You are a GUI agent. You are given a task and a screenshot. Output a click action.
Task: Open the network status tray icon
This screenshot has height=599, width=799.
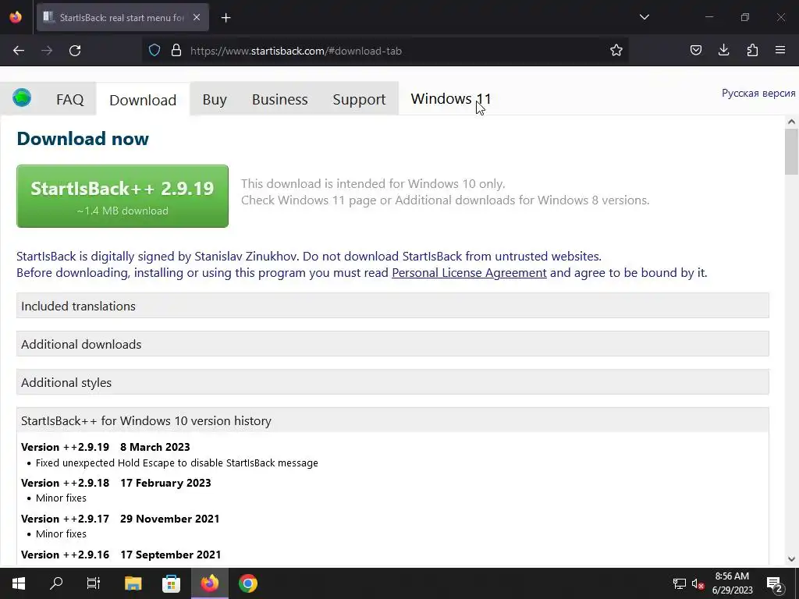(x=680, y=583)
